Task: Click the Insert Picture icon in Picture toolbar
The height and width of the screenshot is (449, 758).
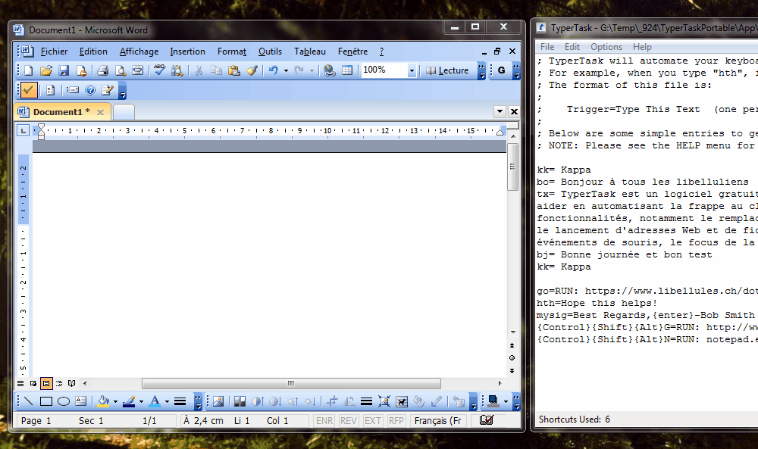Action: tap(218, 401)
